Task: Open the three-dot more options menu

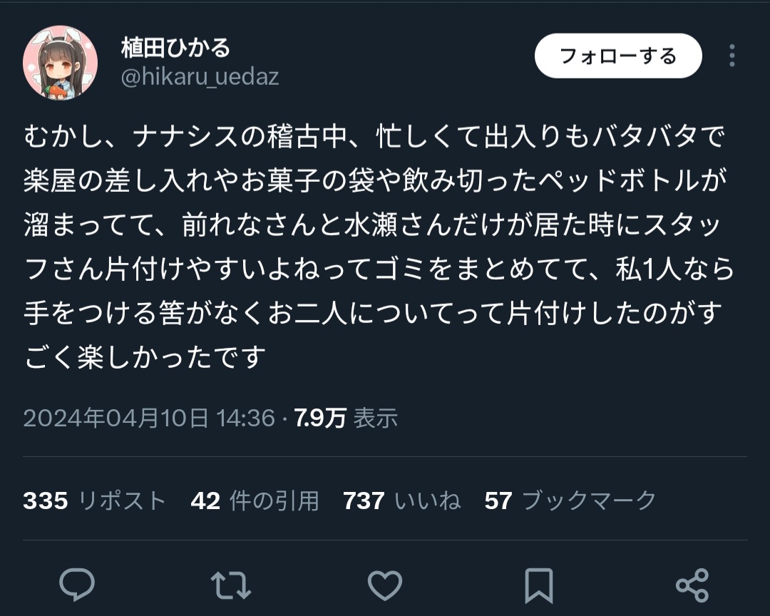Action: click(731, 56)
